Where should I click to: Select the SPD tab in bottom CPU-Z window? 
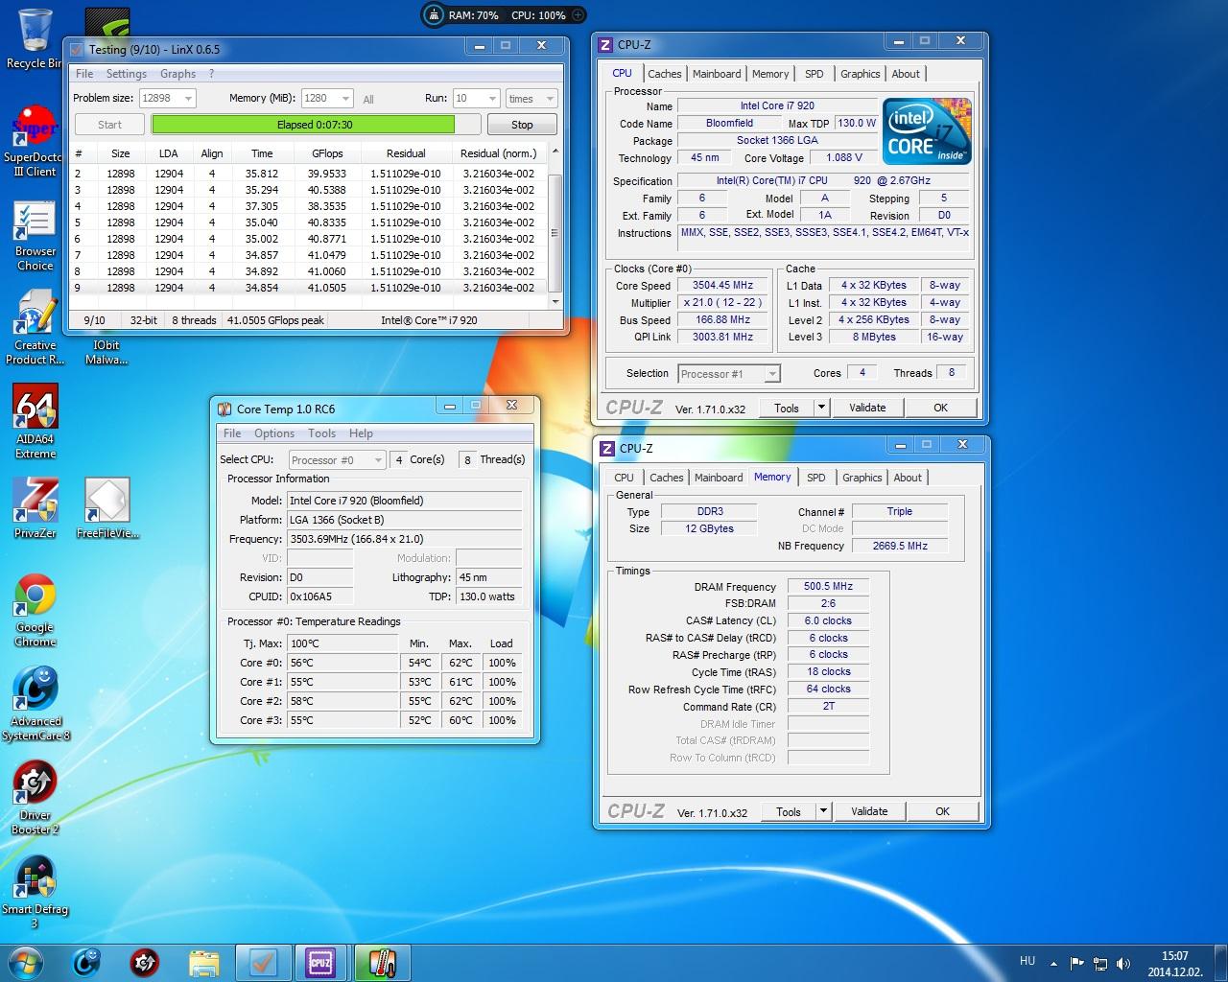pyautogui.click(x=815, y=478)
